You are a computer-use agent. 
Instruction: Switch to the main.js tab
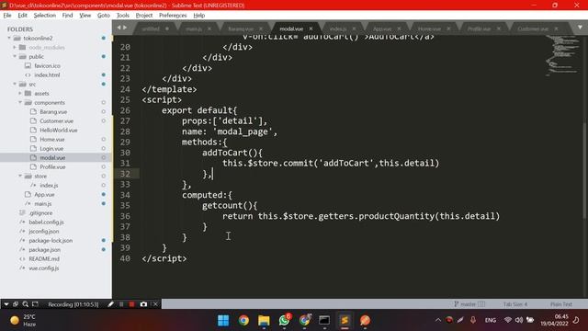coord(194,29)
